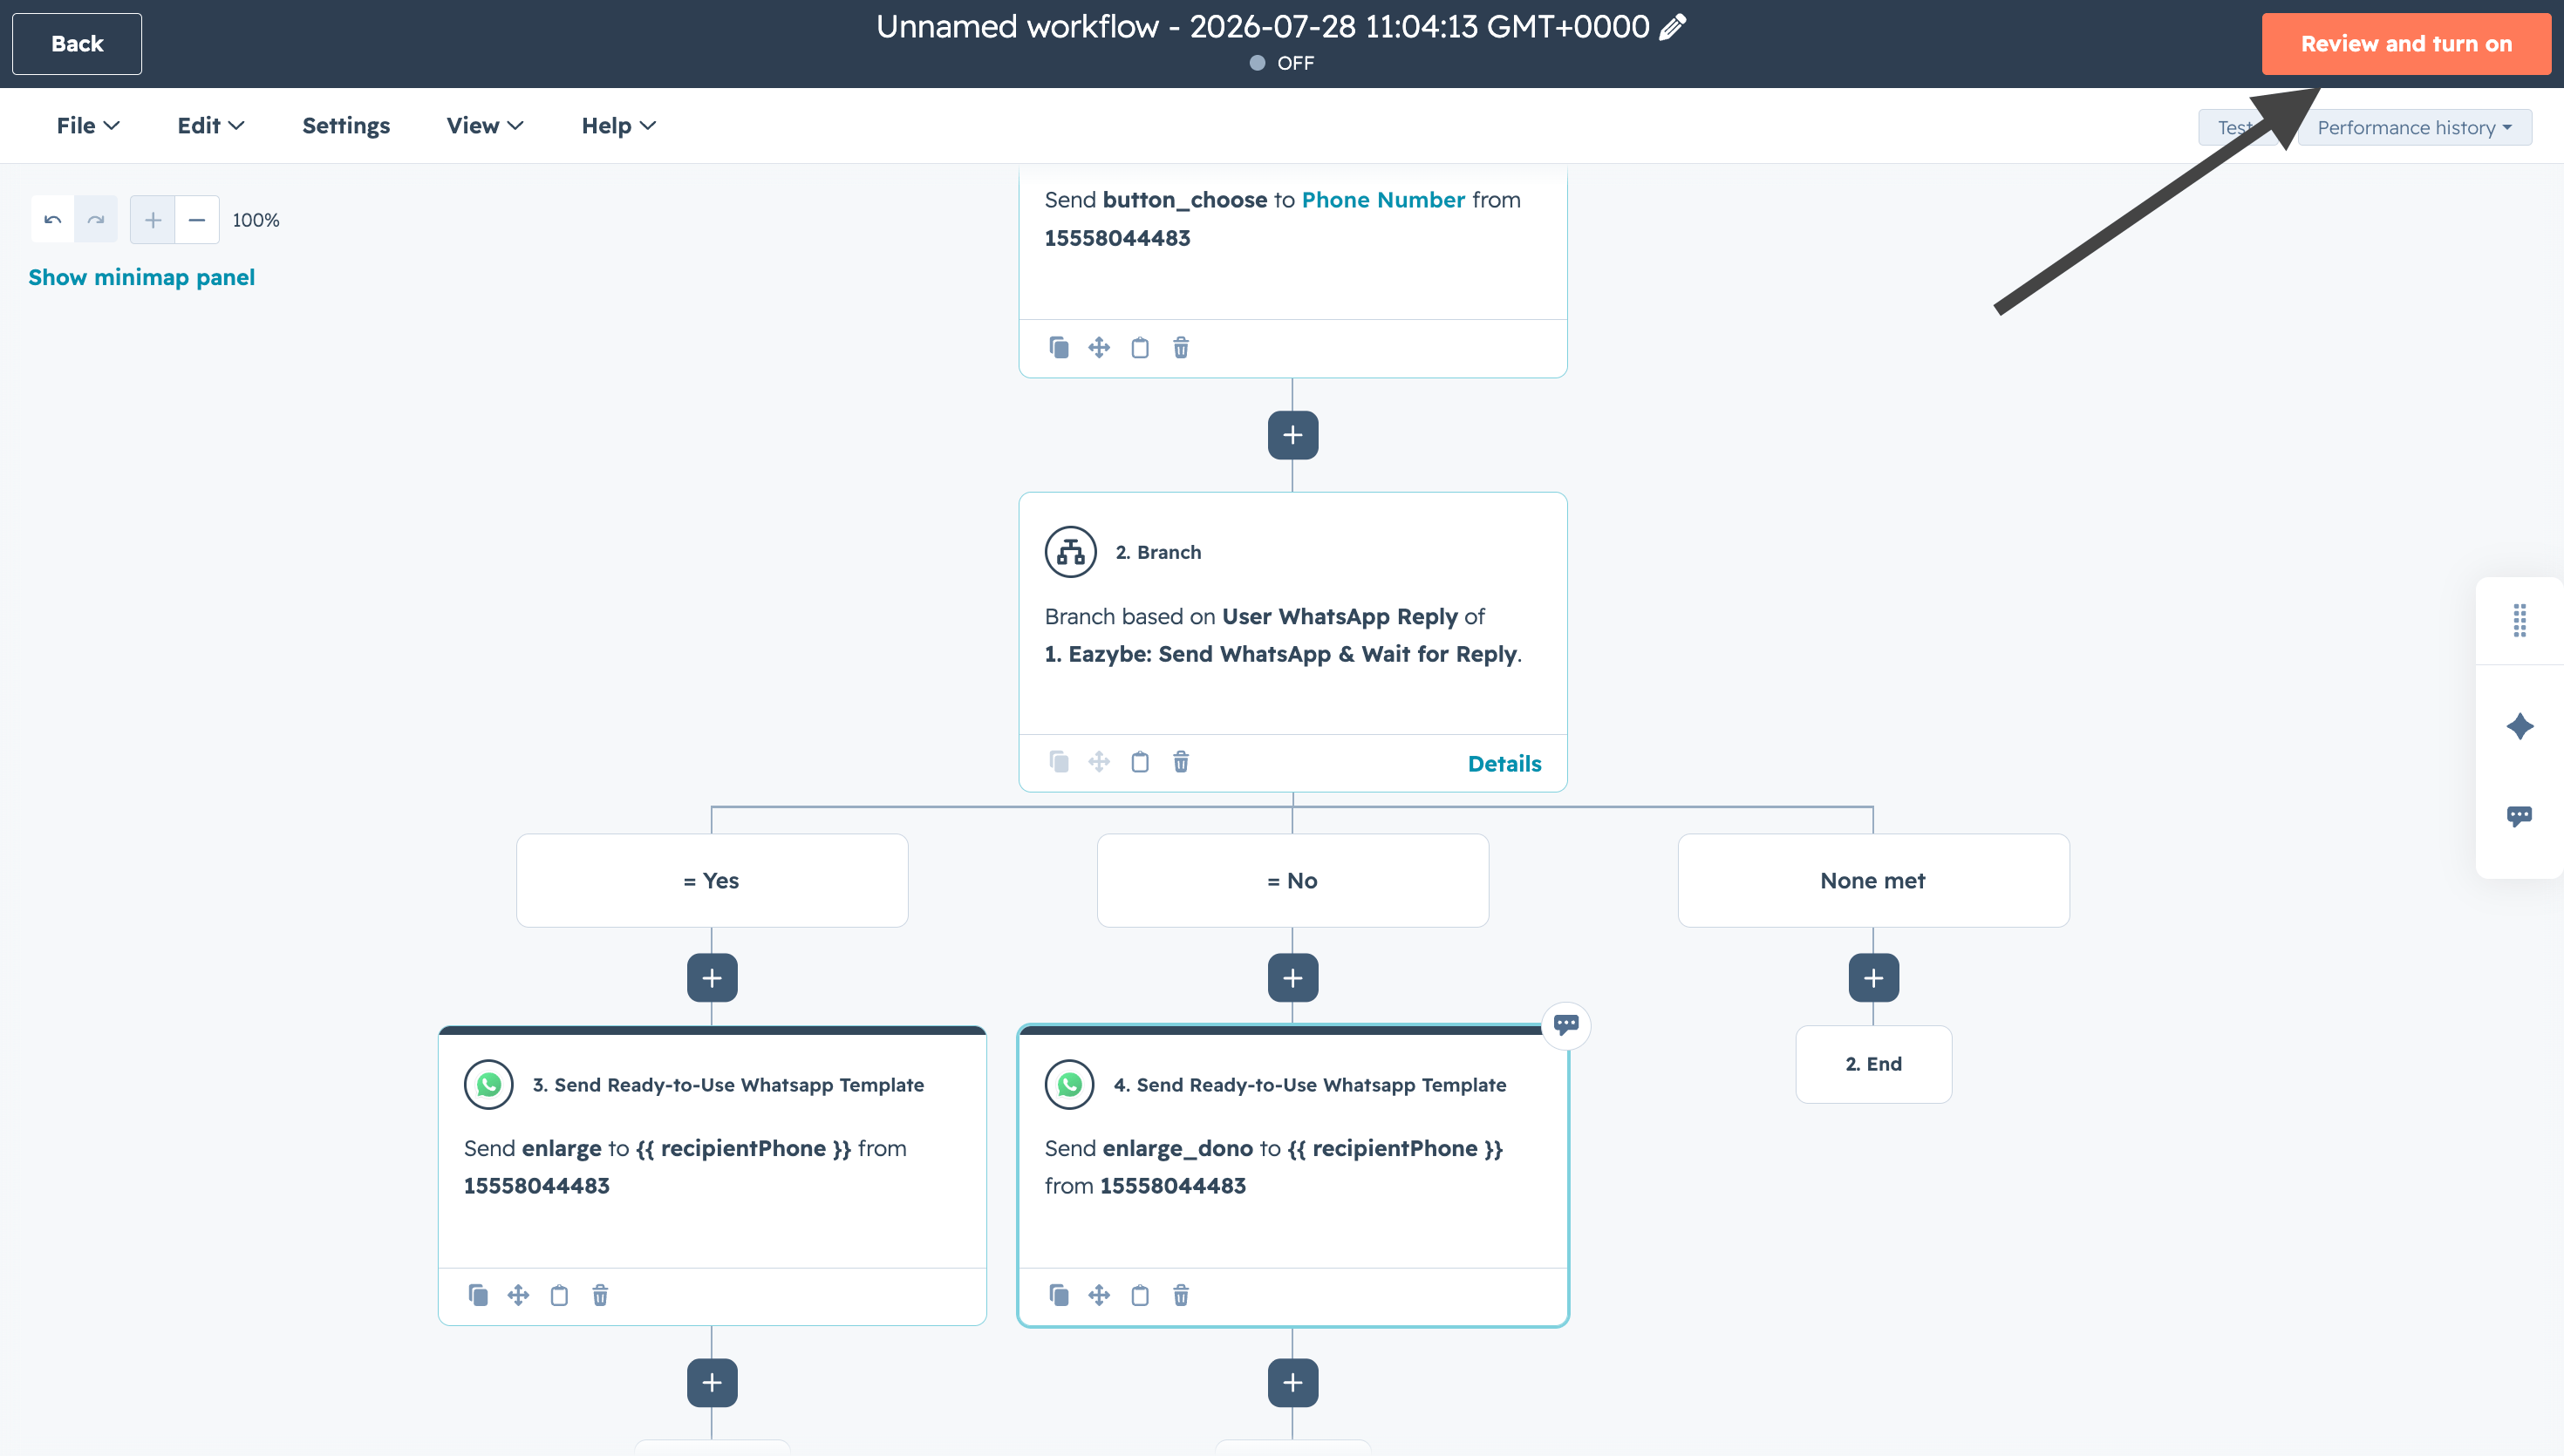Screen dimensions: 2564x1456
Task: Zoom out with the minus icon
Action: coord(197,220)
